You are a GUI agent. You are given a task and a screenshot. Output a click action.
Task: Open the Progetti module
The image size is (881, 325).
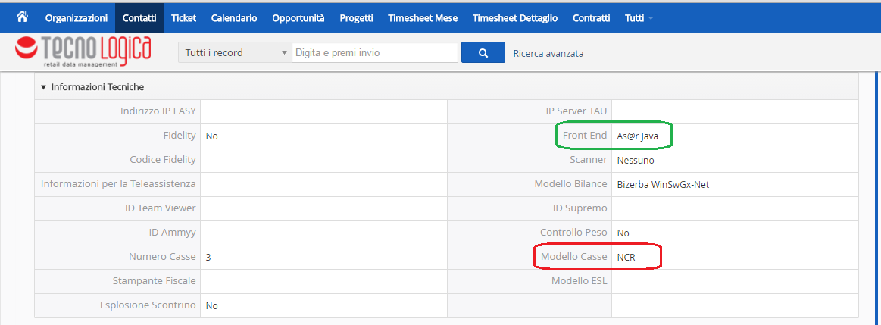356,17
